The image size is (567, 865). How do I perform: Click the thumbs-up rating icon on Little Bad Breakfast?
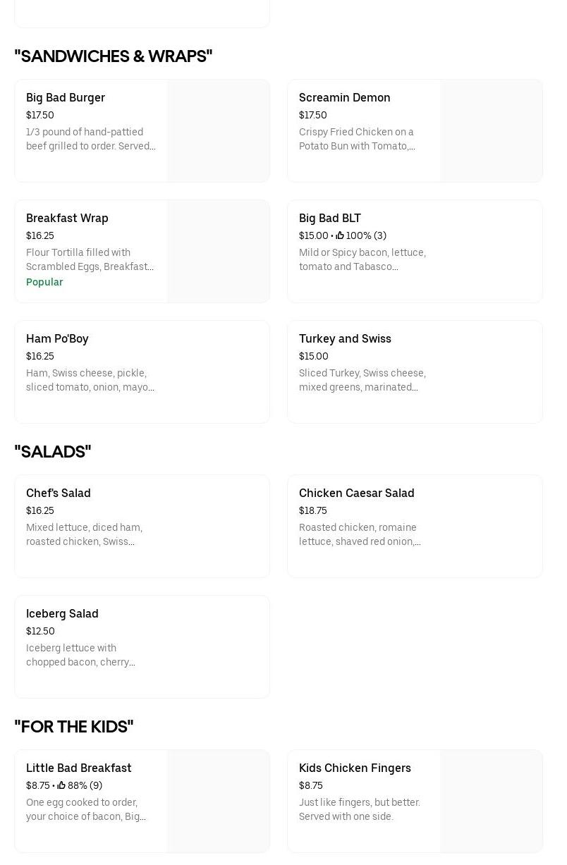click(61, 785)
